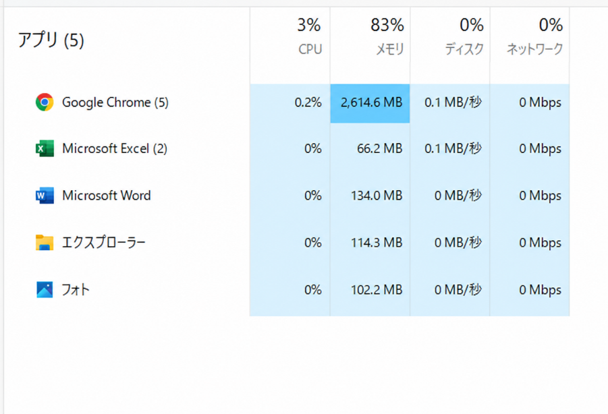Click the Microsoft Excel icon
608x414 pixels.
pos(45,149)
